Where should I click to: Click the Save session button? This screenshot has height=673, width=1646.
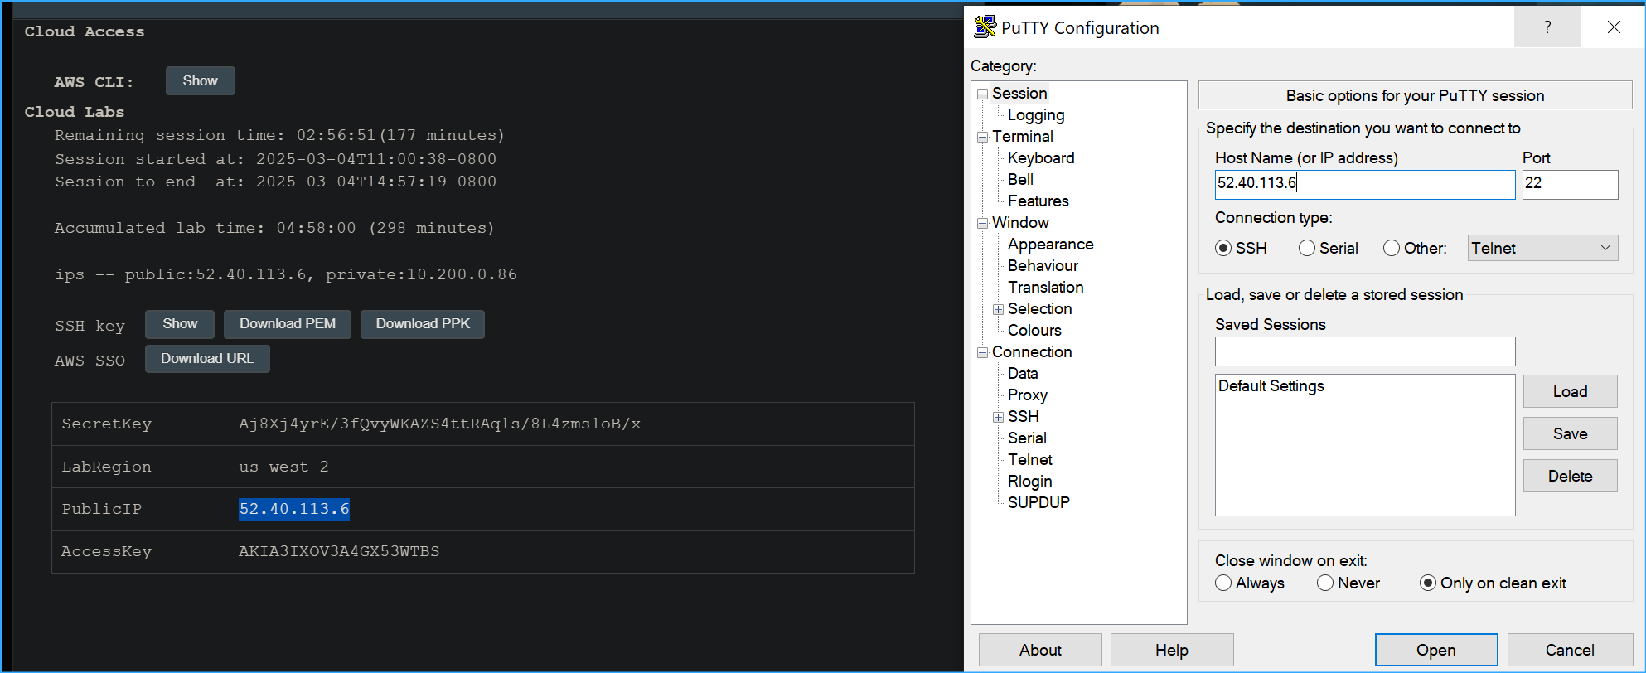(x=1570, y=433)
